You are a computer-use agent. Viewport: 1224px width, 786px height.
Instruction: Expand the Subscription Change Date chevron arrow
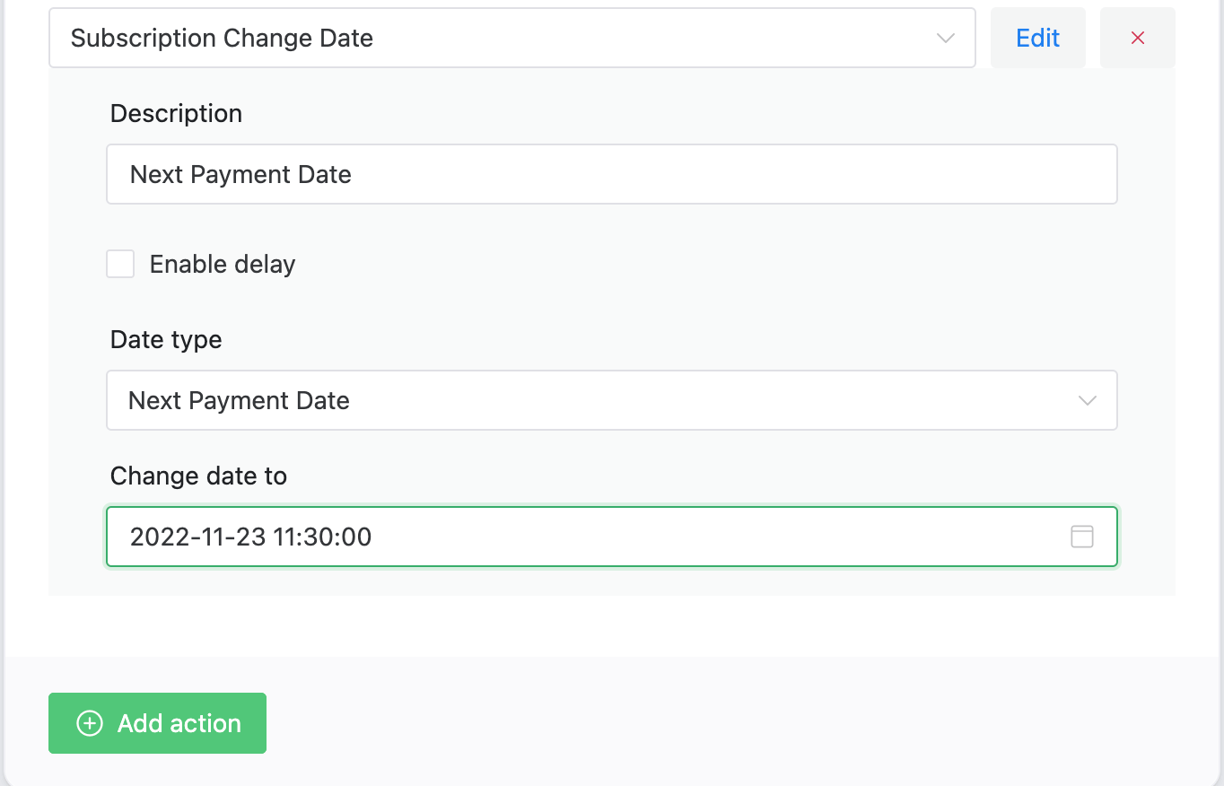pyautogui.click(x=945, y=38)
